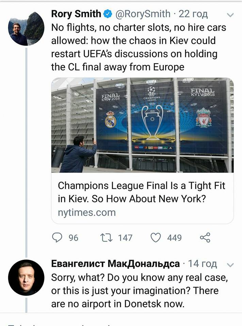Click the nytimes.com source link
The image size is (242, 326).
point(87,213)
